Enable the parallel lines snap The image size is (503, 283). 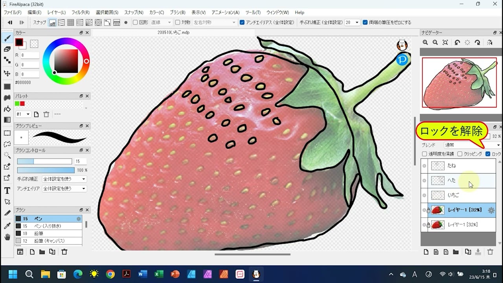pos(61,23)
